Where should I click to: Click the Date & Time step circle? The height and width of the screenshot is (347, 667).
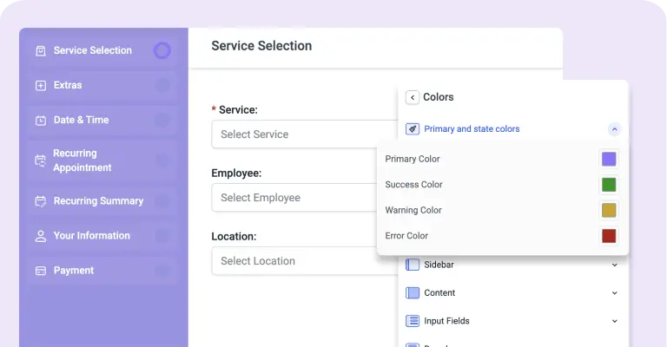pyautogui.click(x=162, y=121)
